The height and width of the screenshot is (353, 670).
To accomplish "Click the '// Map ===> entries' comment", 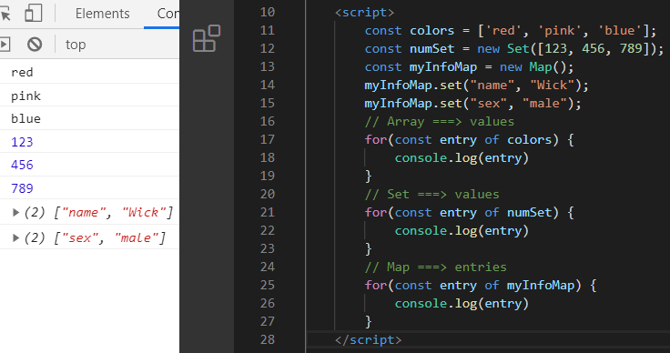I will pyautogui.click(x=436, y=267).
